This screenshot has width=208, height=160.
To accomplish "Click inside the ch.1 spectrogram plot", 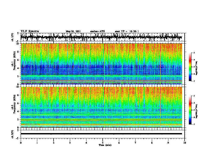I will pyautogui.click(x=101, y=64).
